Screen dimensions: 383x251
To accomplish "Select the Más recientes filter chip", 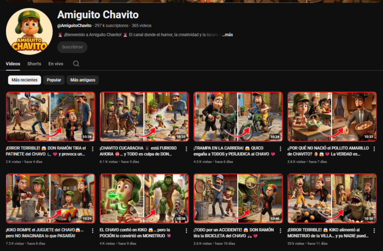I will [x=24, y=80].
